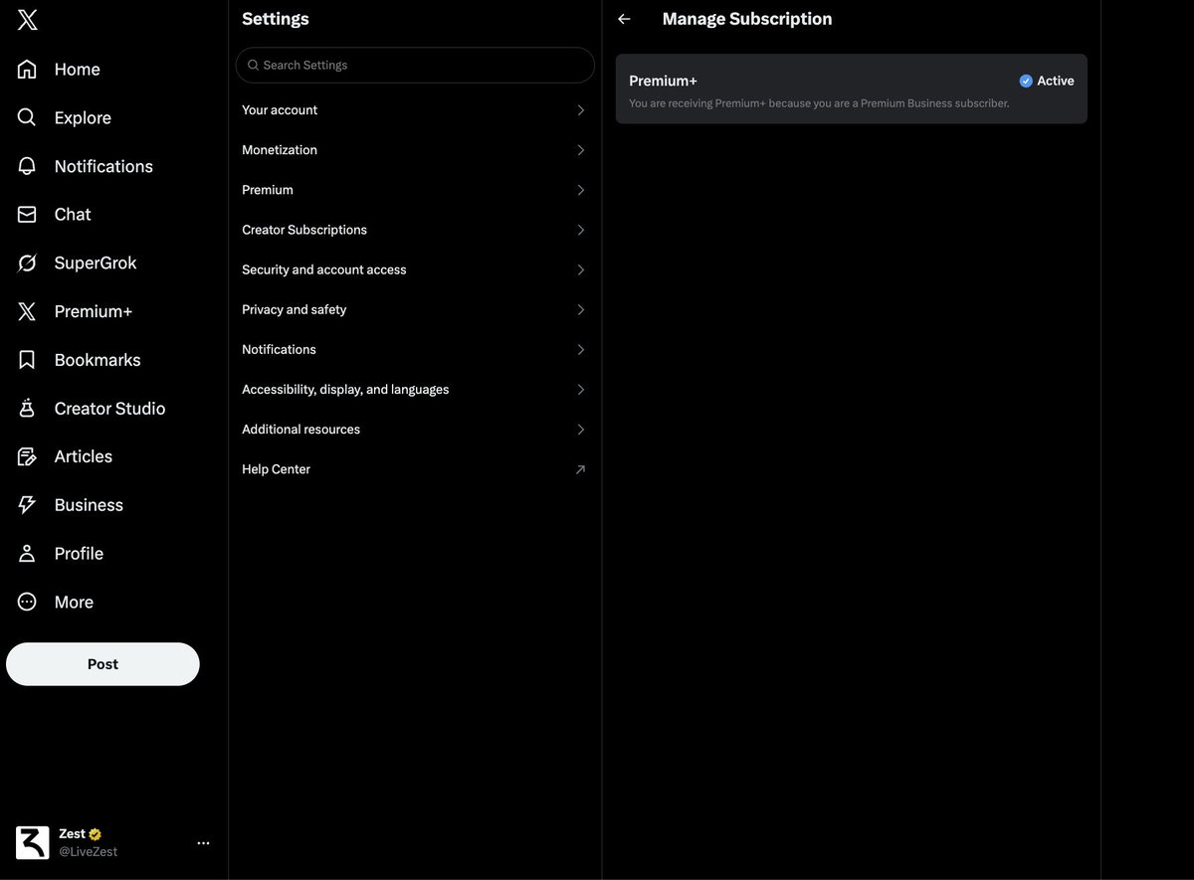The image size is (1194, 880).
Task: Click the X logo at top left
Action: coord(27,20)
